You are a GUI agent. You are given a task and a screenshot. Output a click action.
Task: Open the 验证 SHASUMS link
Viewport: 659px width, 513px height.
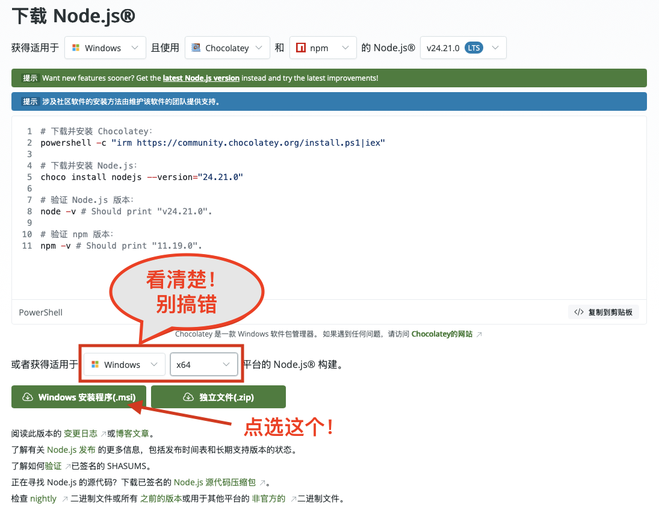54,466
